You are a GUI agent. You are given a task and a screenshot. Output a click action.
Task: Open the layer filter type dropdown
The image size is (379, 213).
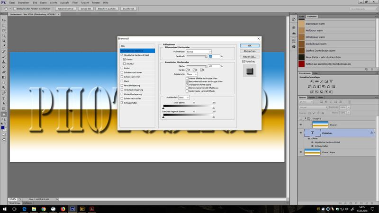[306, 102]
